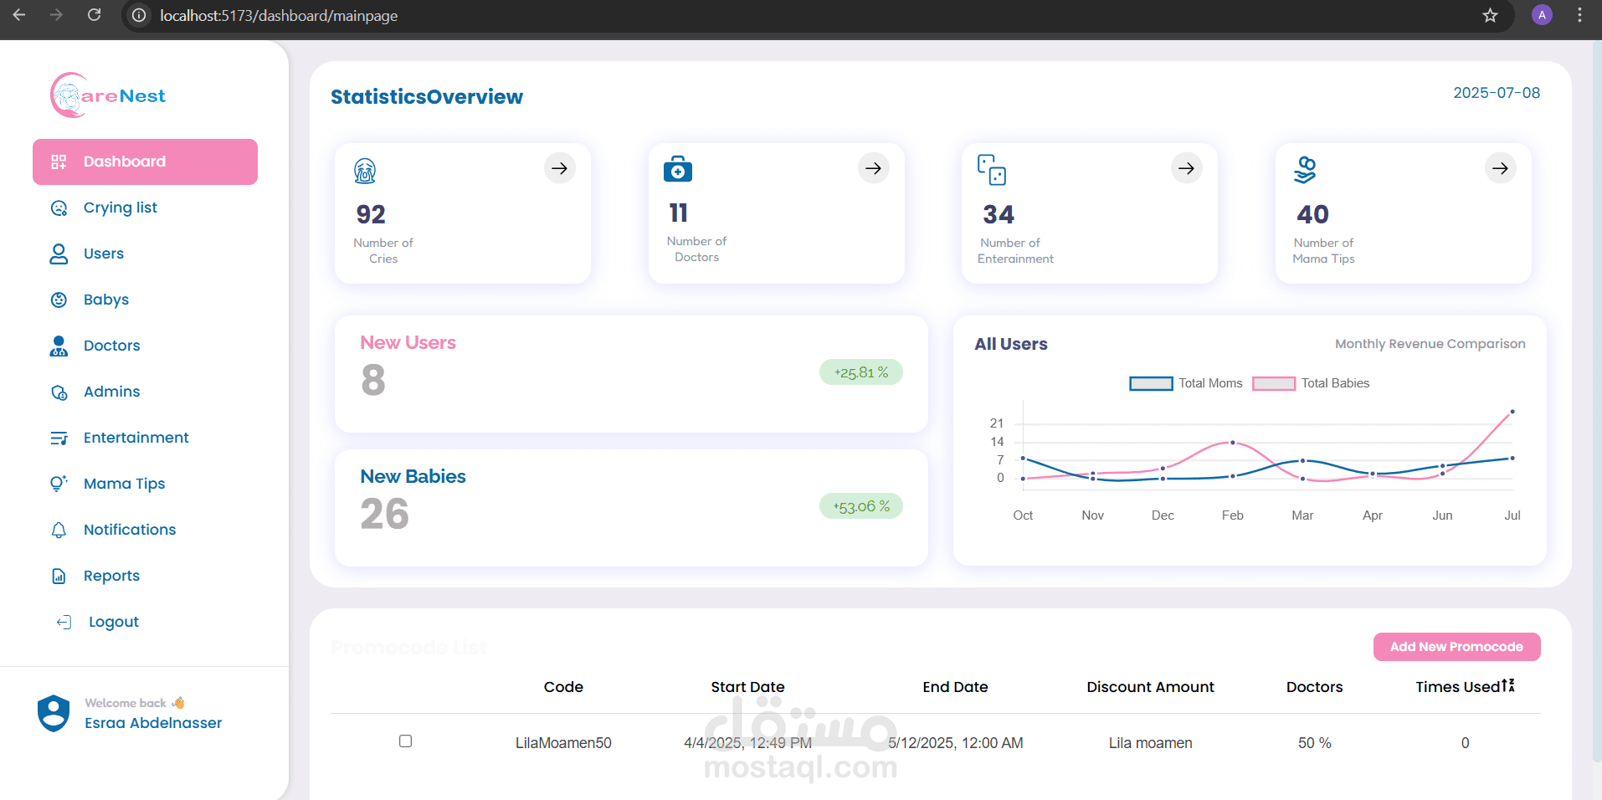Click the medical kit icon in the Doctors card
Viewport: 1602px width, 800px height.
[678, 169]
